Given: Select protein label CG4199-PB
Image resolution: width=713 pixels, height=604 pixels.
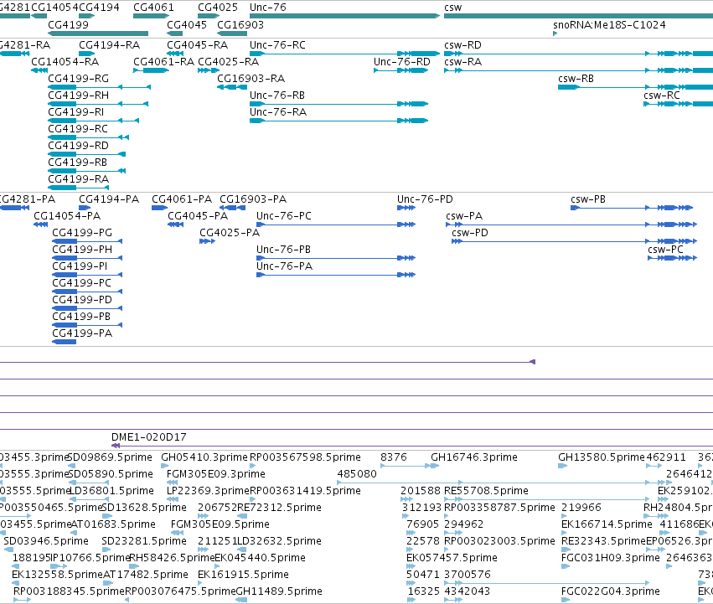Looking at the screenshot, I should 81,317.
